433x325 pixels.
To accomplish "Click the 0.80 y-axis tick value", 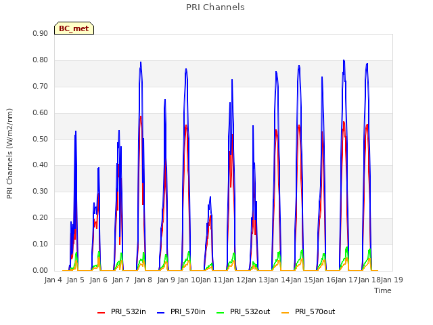I will [41, 60].
